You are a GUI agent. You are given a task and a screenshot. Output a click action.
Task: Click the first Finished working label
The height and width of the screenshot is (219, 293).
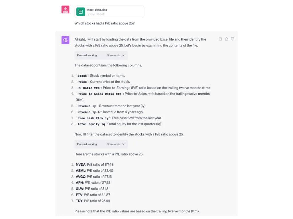pos(87,55)
